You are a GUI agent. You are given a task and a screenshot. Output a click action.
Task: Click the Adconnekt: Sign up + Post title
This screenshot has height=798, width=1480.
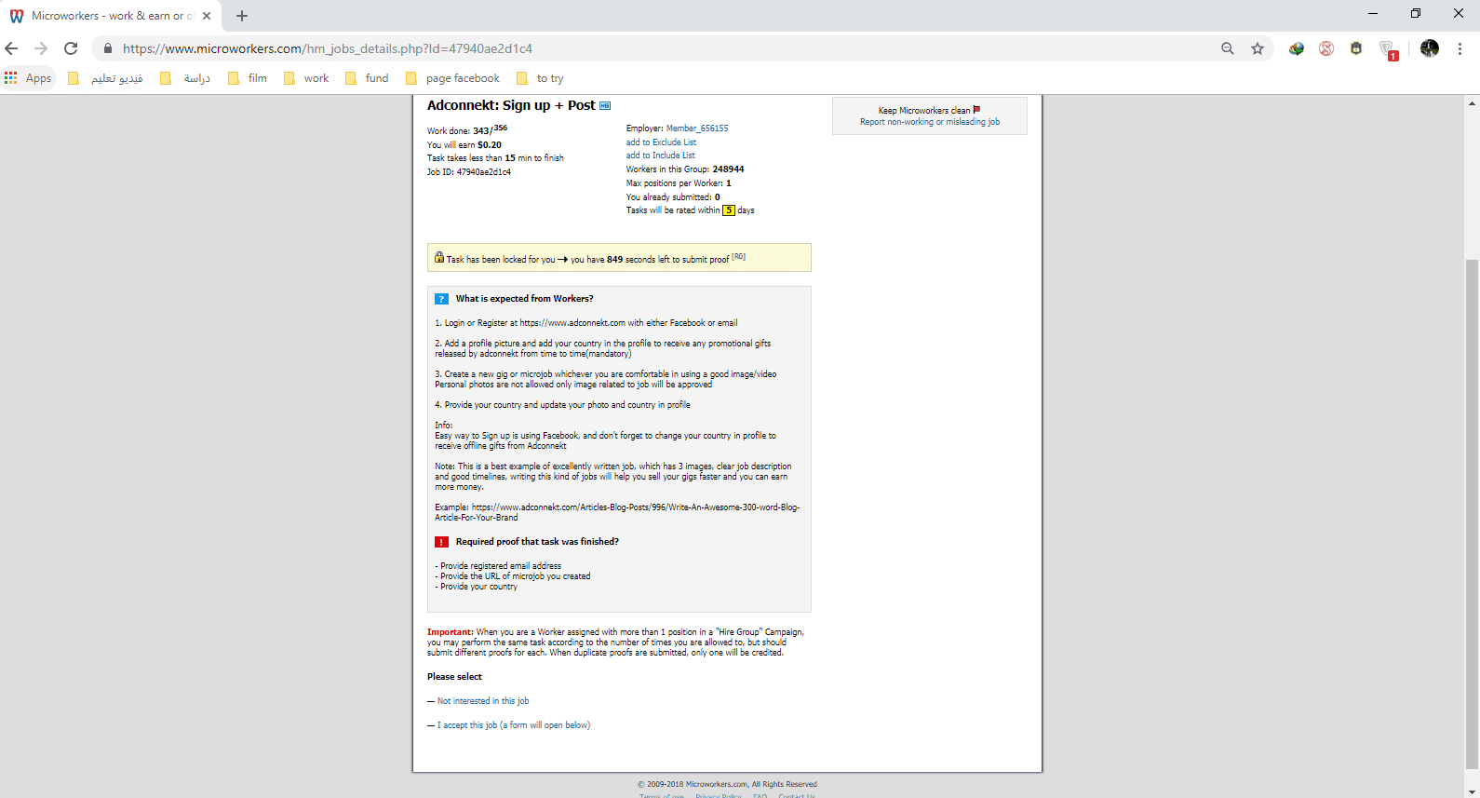511,105
